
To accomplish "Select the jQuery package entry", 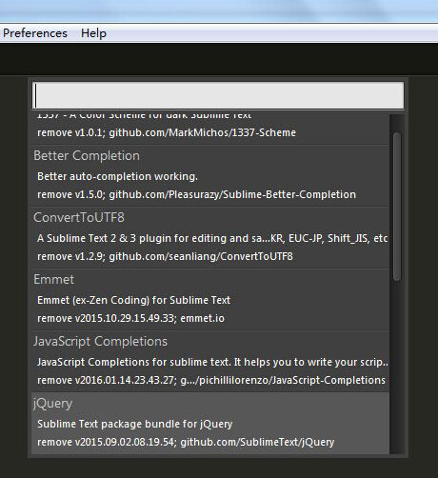I will pyautogui.click(x=209, y=424).
